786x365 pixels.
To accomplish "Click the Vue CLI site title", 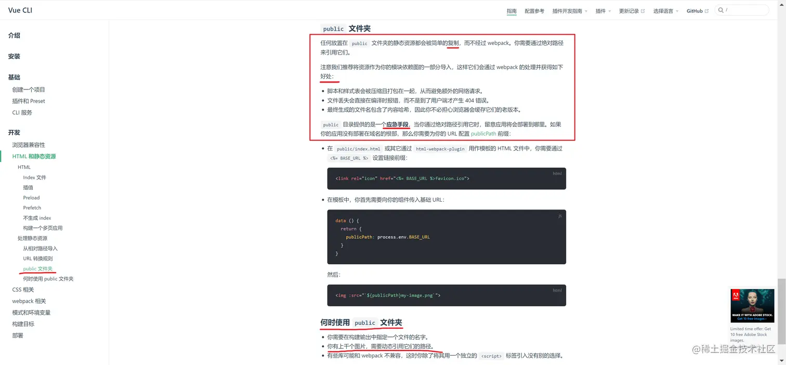I will click(x=20, y=10).
